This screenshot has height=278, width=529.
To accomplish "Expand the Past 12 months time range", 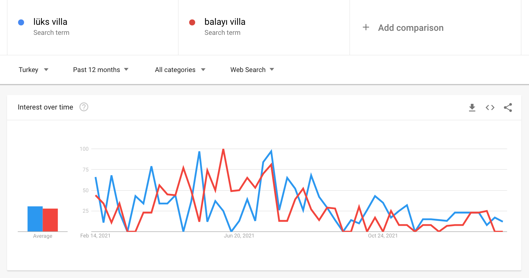I will (101, 70).
